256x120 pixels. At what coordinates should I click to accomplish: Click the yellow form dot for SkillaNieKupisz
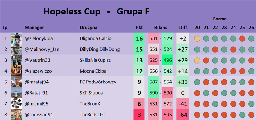(197, 60)
